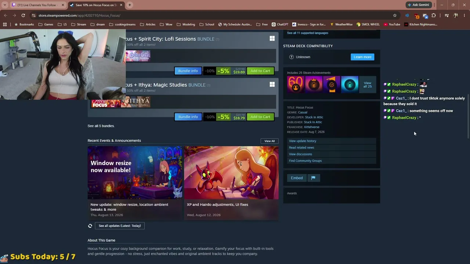Bookmark this page with the star icon

tap(395, 15)
